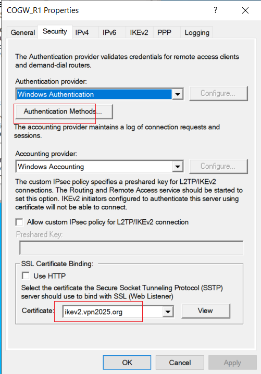Open the IKEv2 tab
Screen dimensions: 261x374
139,32
